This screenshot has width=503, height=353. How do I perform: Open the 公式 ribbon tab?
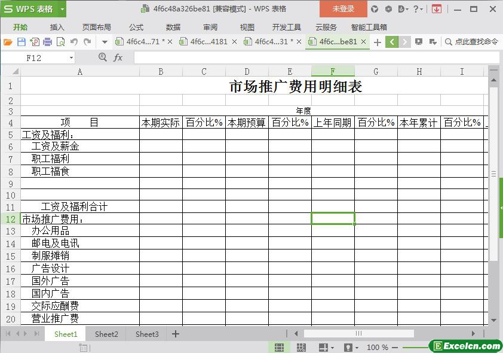[136, 28]
